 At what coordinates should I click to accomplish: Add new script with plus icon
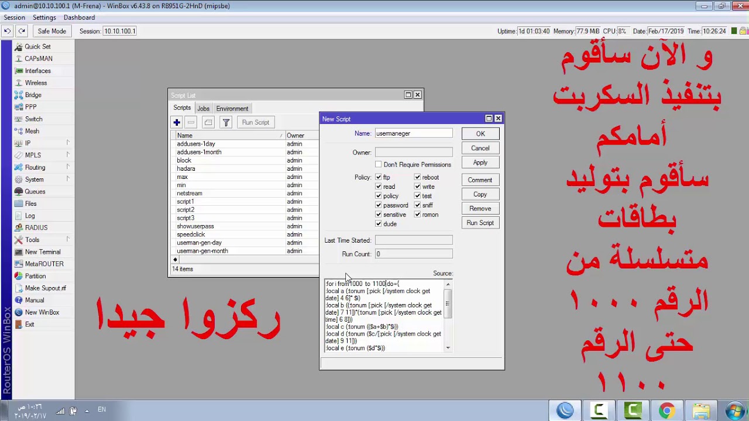[x=176, y=122]
